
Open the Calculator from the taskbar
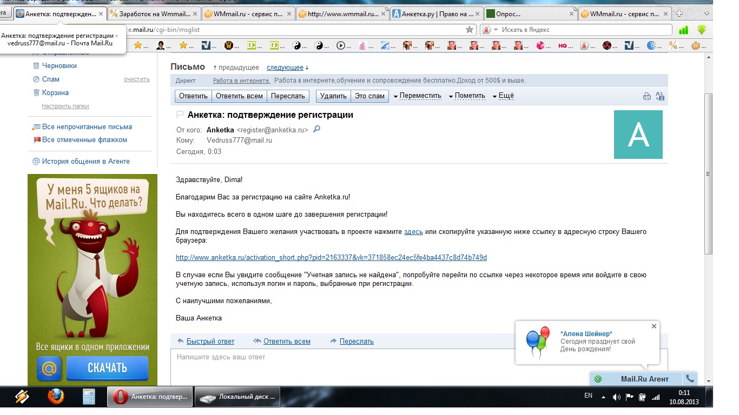(x=89, y=397)
